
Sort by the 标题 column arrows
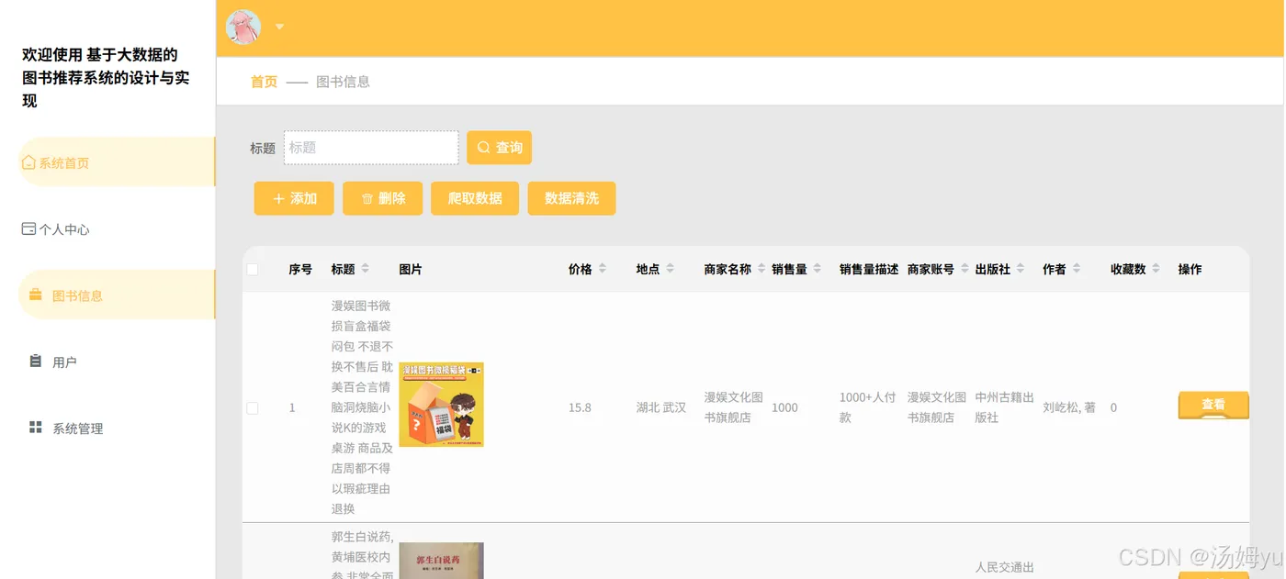tap(365, 269)
